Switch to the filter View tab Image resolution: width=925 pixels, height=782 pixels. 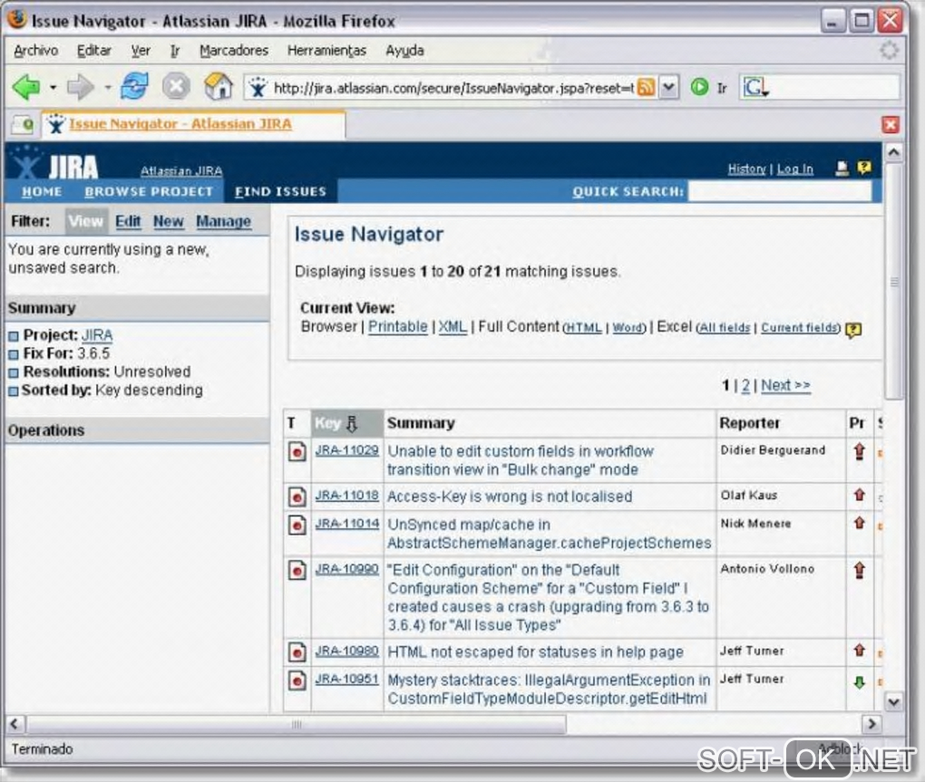85,222
